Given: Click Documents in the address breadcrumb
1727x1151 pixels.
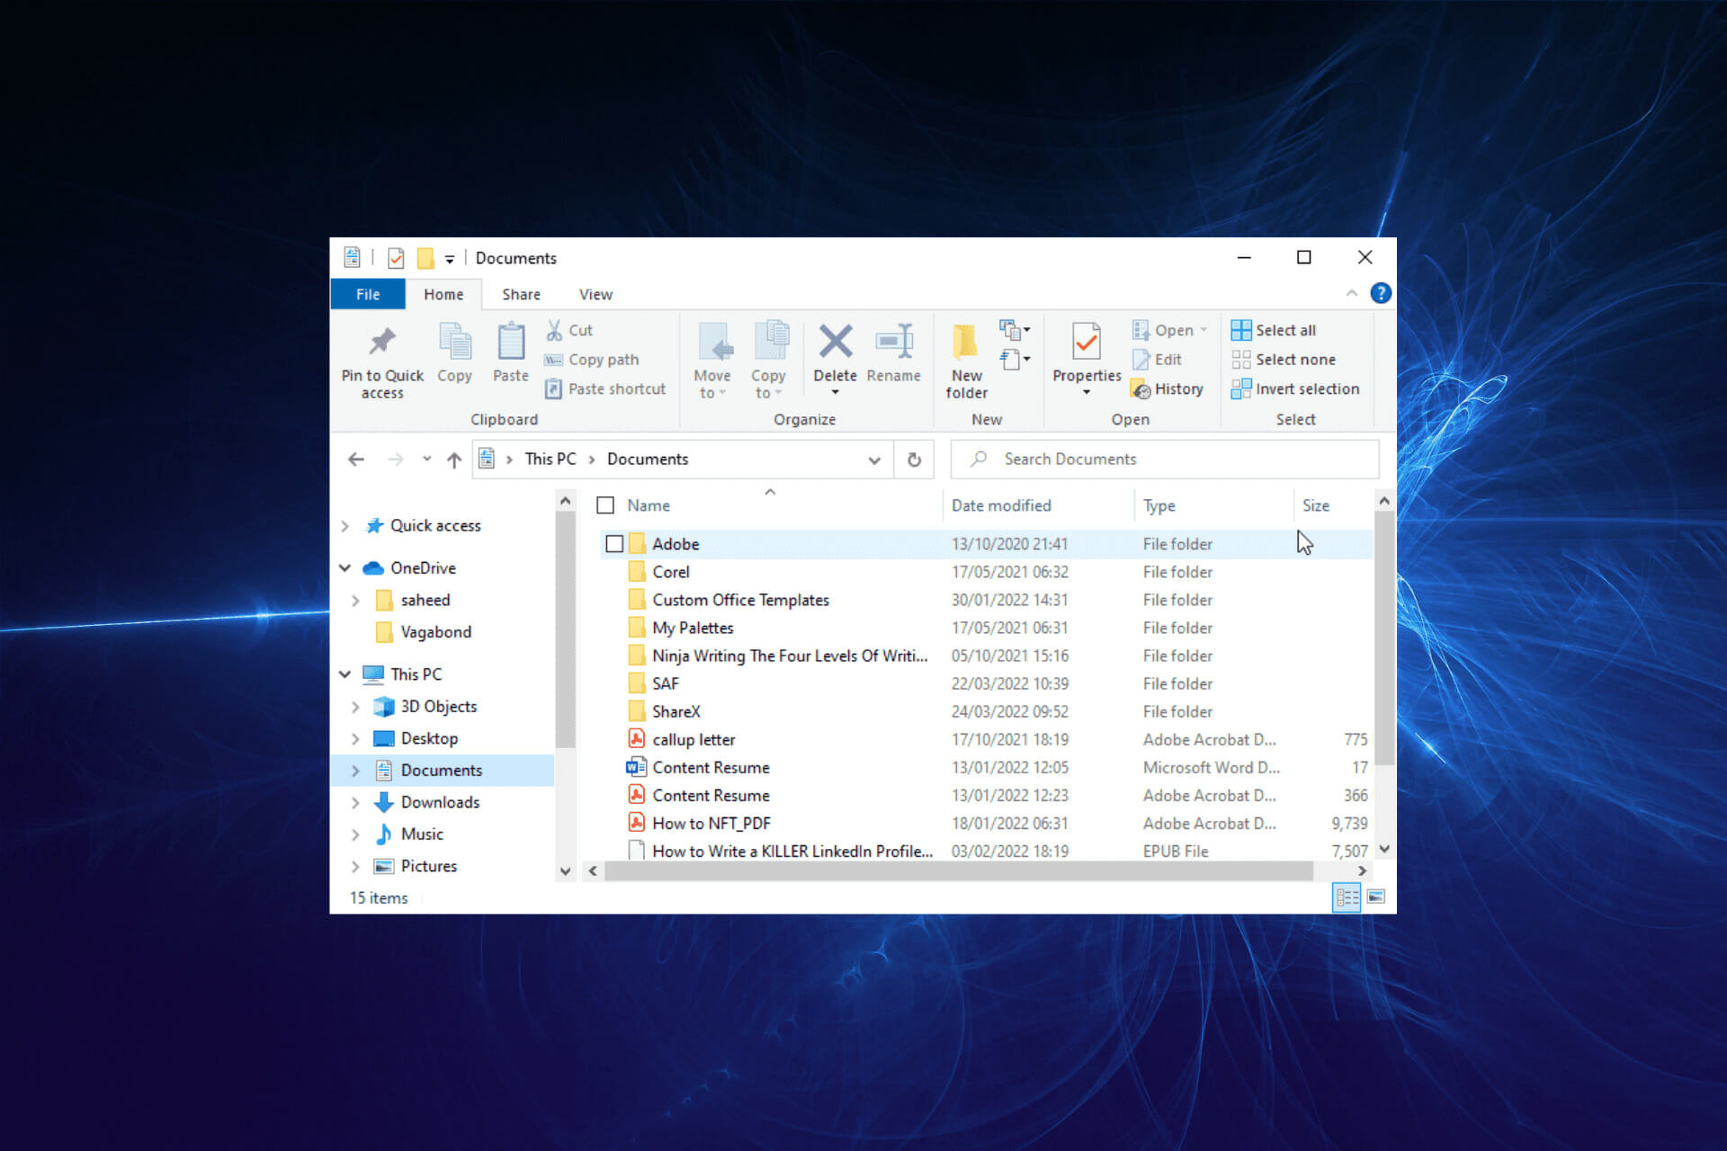Looking at the screenshot, I should pyautogui.click(x=648, y=459).
